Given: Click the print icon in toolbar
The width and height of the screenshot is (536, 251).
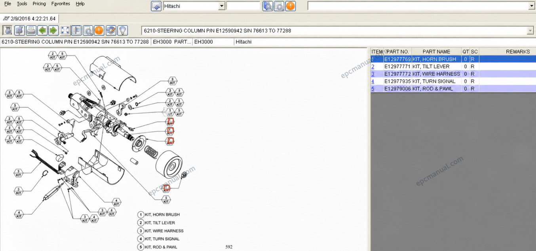Looking at the screenshot, I should pyautogui.click(x=31, y=30).
